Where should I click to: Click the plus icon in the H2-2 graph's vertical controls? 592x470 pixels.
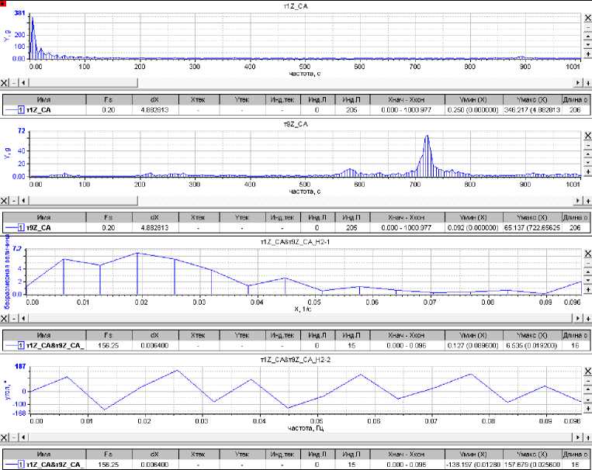(588, 409)
